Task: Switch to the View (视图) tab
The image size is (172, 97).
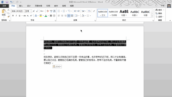Action: (72, 6)
